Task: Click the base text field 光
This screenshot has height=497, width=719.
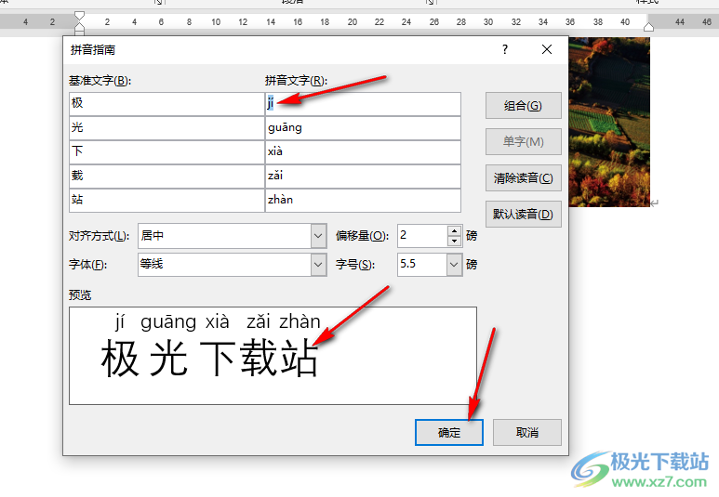Action: pos(166,128)
